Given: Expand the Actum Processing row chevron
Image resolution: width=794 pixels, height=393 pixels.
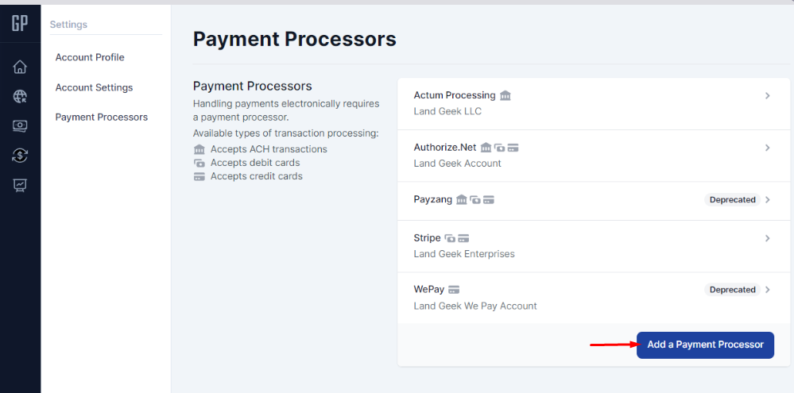Looking at the screenshot, I should (x=768, y=95).
